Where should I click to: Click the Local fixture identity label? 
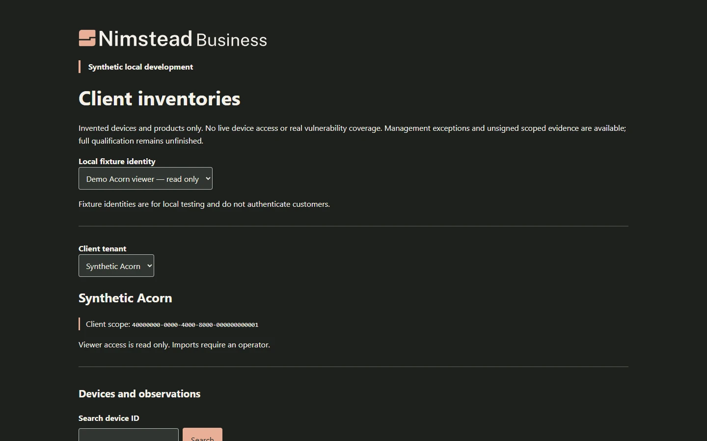(x=117, y=161)
